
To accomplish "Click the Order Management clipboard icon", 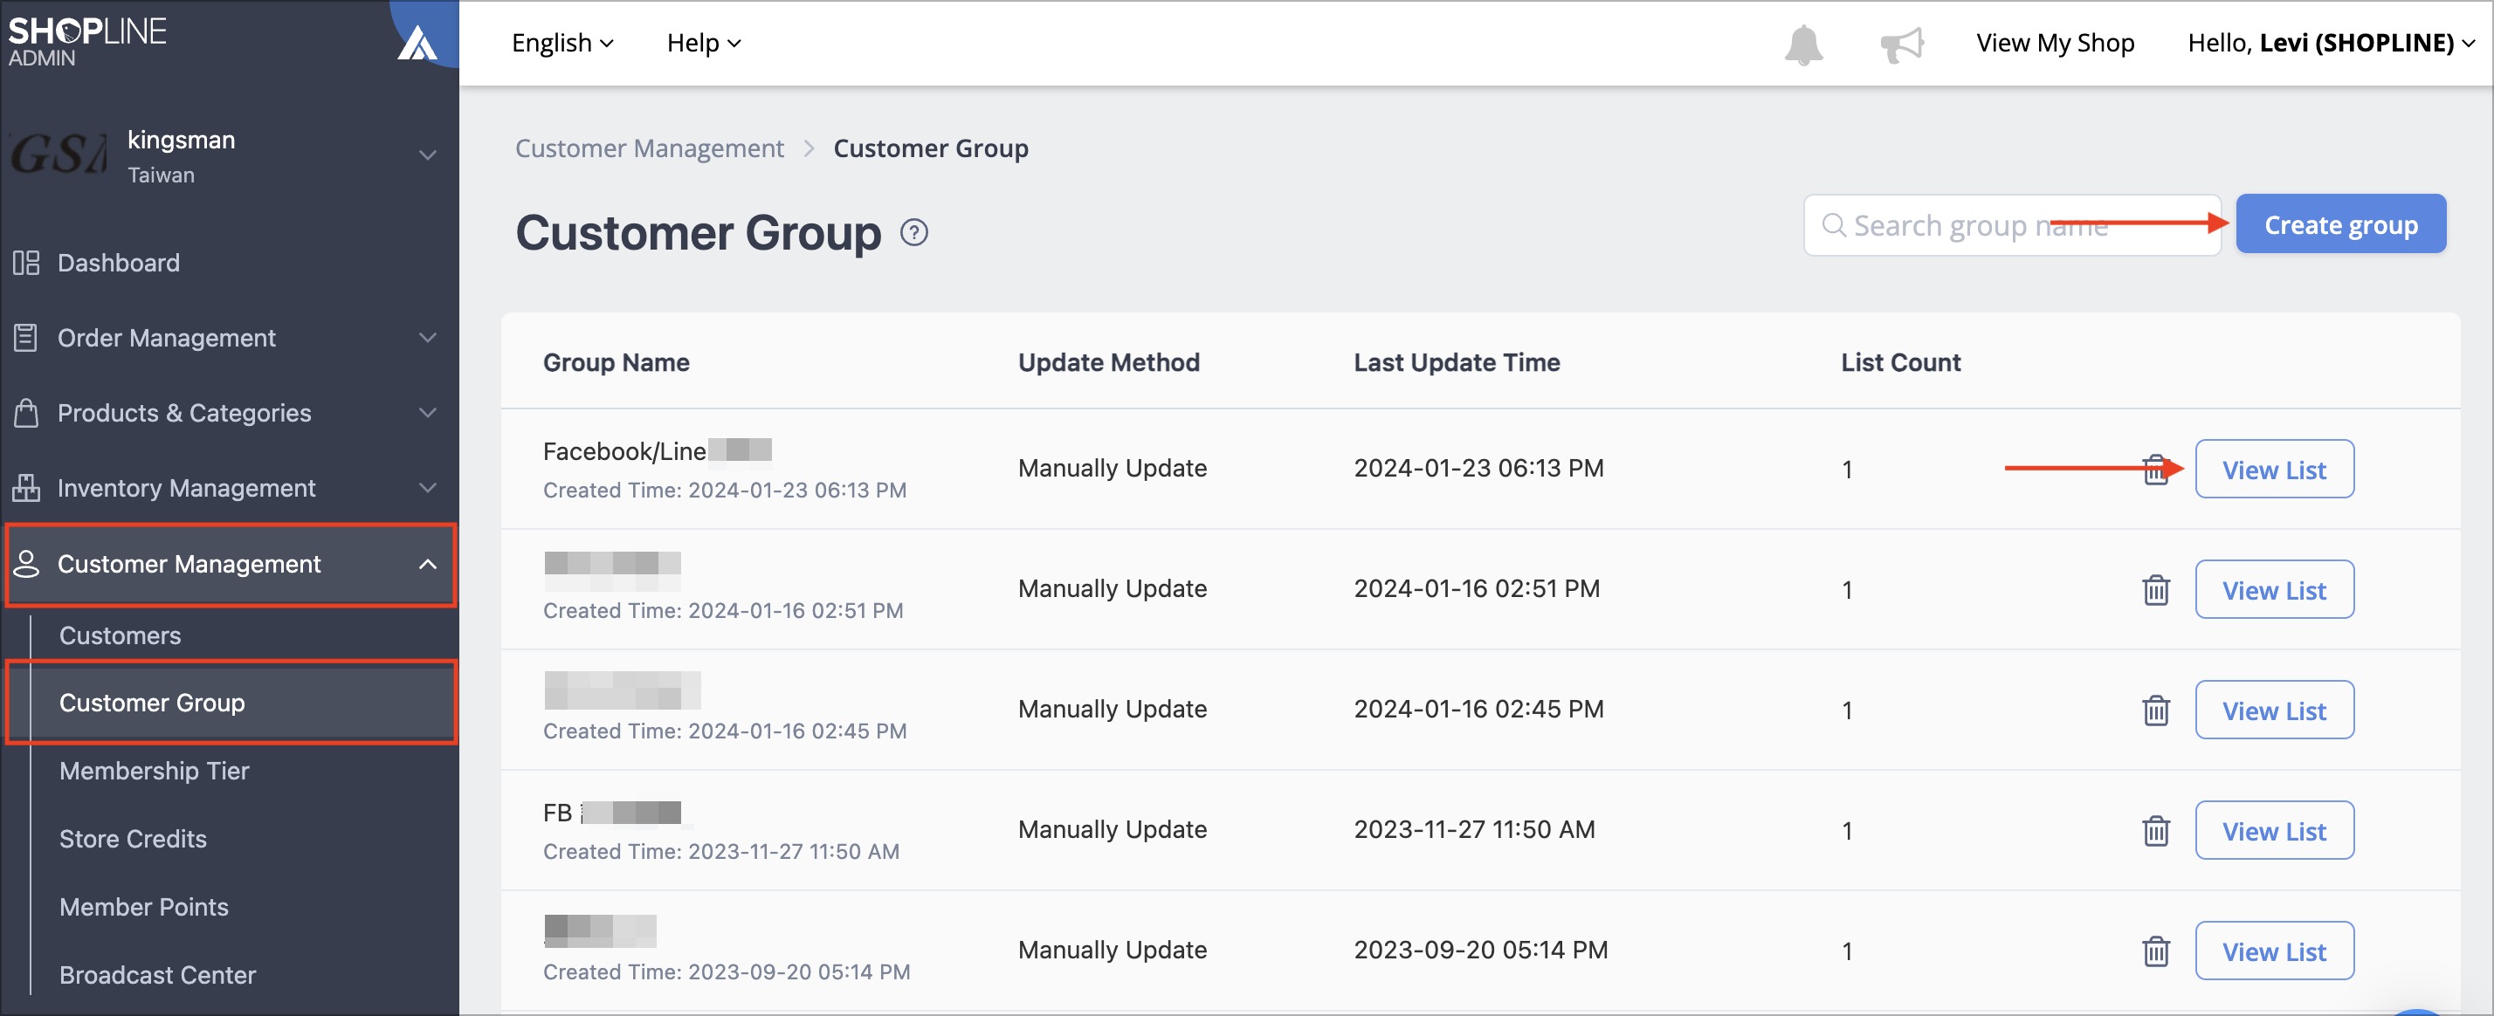I will 26,338.
